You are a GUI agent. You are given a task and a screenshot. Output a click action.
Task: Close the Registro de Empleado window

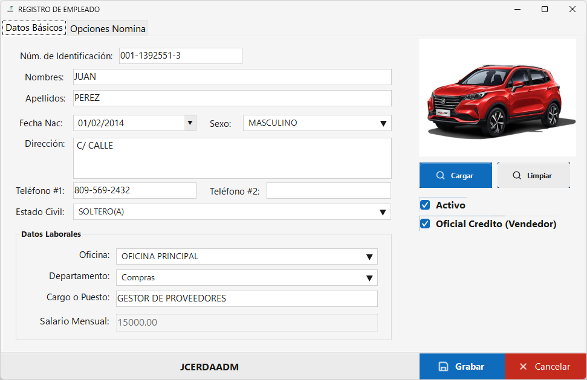tap(572, 9)
